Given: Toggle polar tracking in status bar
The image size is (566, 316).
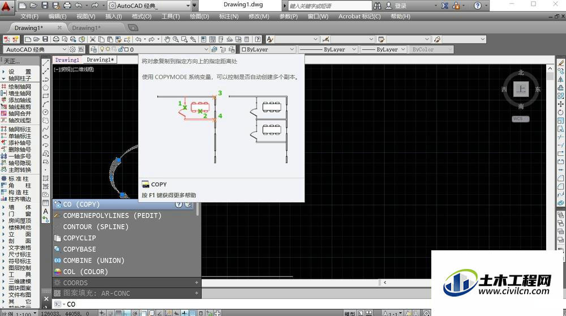Looking at the screenshot, I should pos(135,313).
